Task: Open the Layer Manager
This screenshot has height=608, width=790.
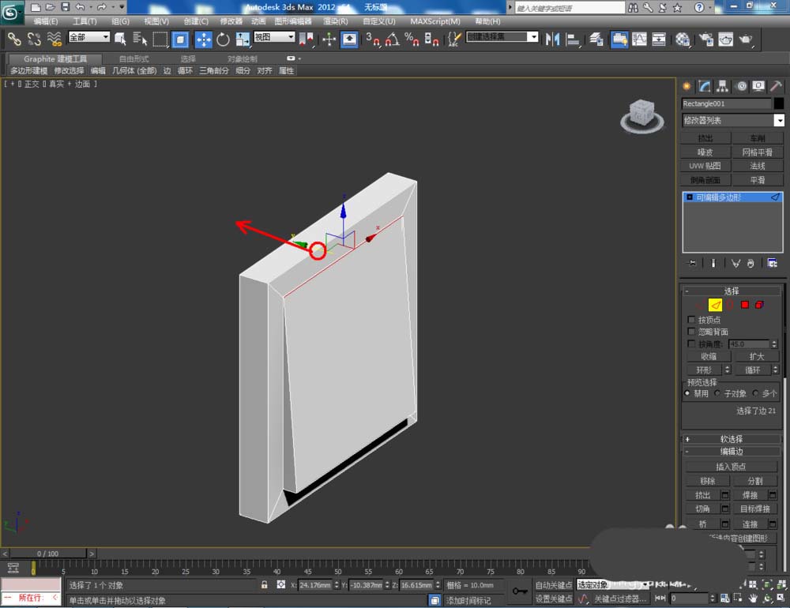Action: 596,39
